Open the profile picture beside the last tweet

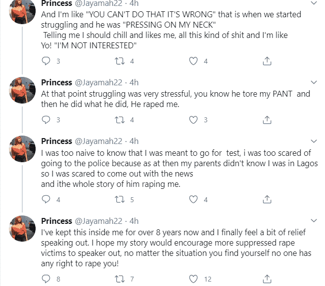click(22, 230)
